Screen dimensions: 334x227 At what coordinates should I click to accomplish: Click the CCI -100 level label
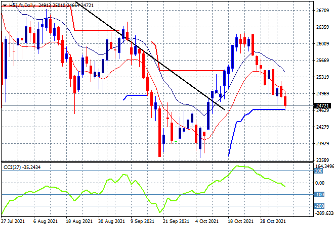click(319, 195)
